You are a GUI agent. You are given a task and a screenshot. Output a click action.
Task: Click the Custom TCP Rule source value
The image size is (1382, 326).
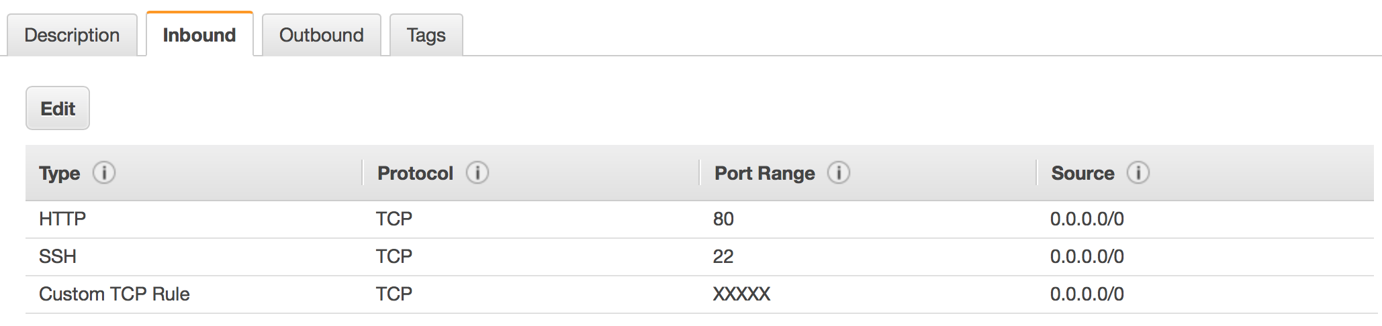point(1087,294)
